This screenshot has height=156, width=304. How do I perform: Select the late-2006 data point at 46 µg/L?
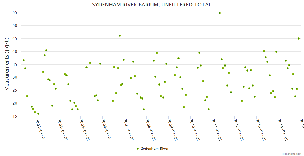120,36
